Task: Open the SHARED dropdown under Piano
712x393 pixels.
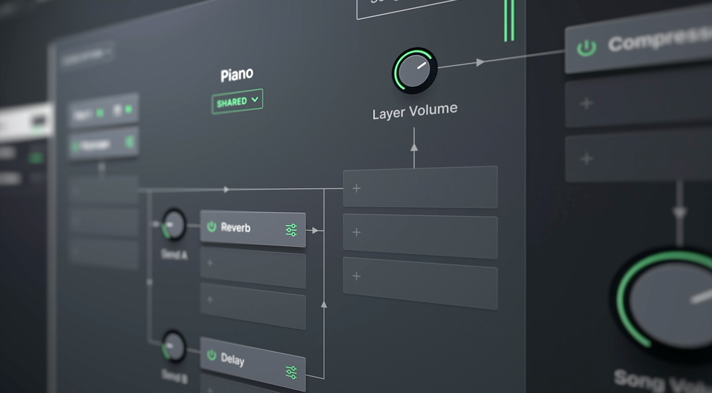Action: (x=237, y=101)
